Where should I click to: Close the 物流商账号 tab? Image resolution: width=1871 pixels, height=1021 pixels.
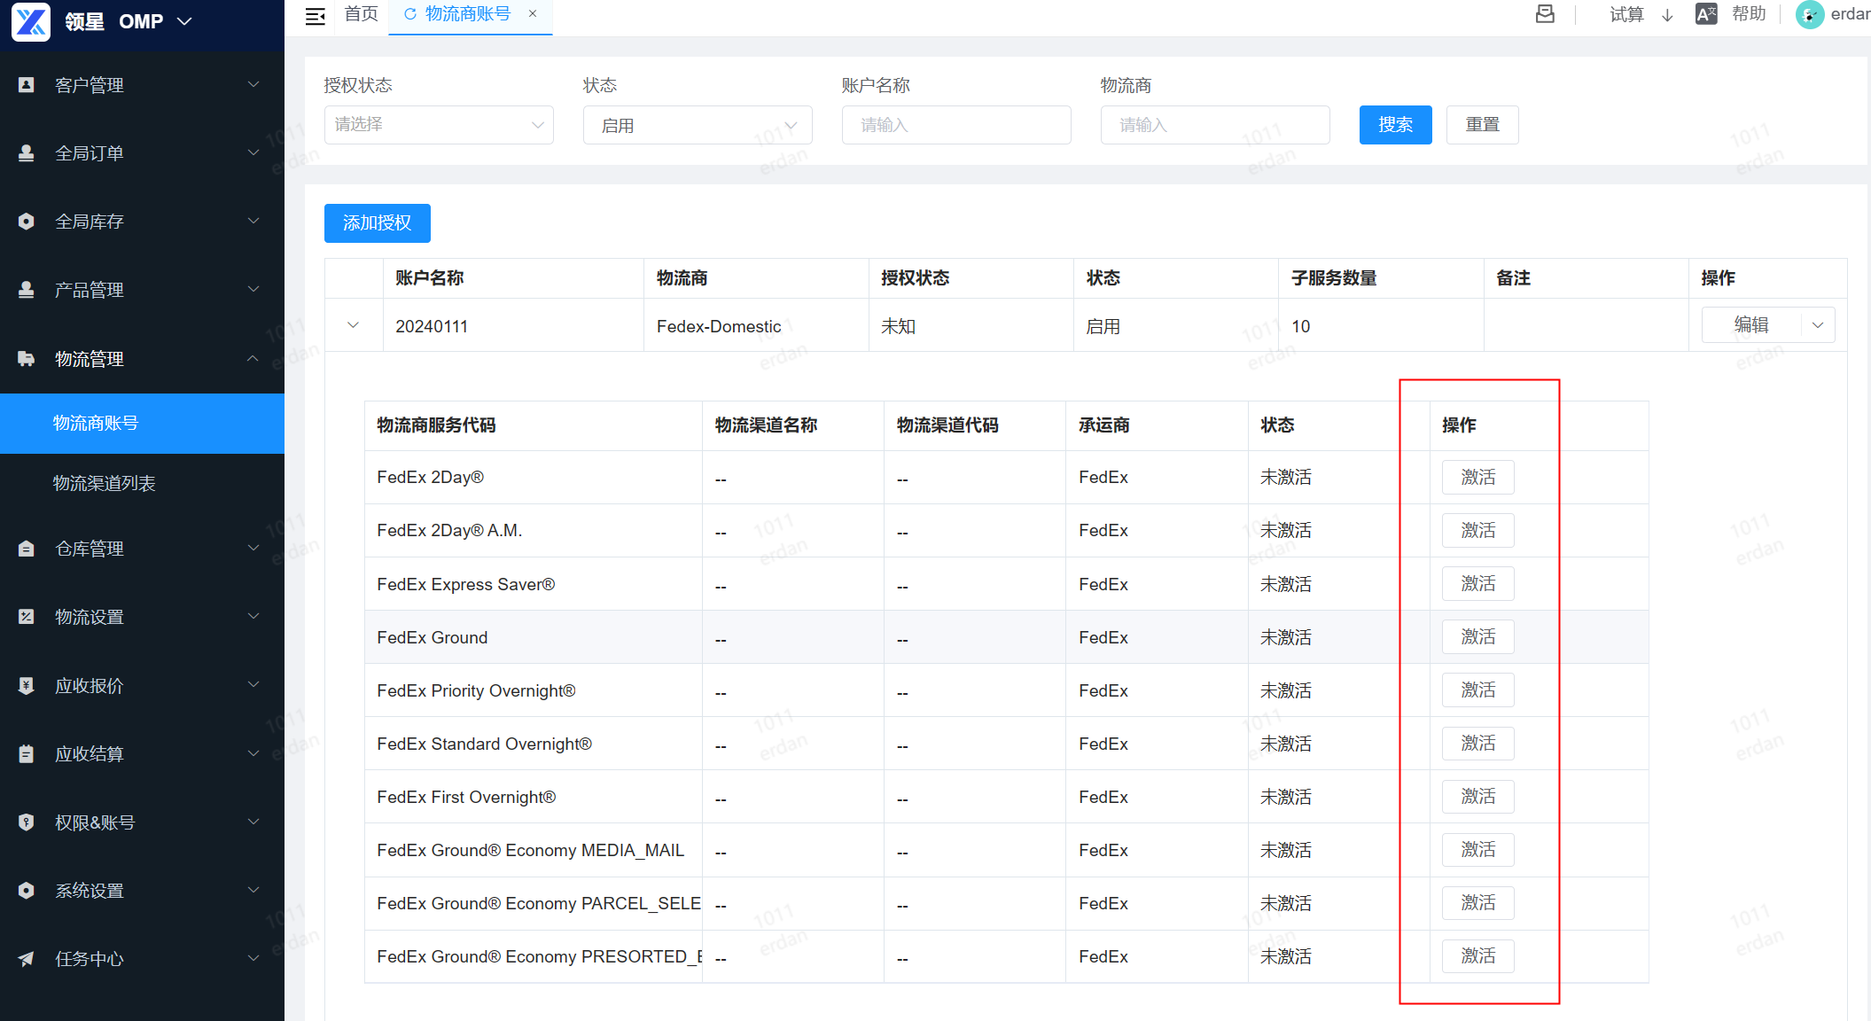pos(533,14)
